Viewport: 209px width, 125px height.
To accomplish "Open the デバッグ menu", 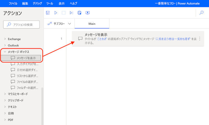I will click(x=37, y=3).
